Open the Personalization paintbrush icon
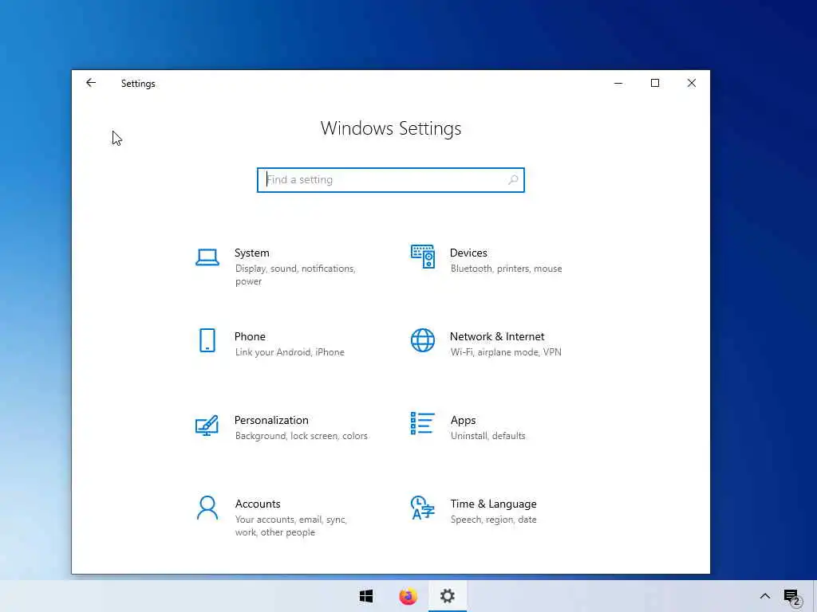 pyautogui.click(x=207, y=426)
